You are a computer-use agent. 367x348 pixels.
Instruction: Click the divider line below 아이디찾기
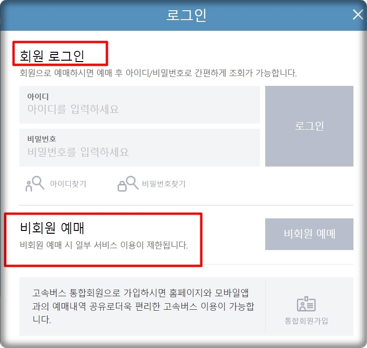[186, 205]
